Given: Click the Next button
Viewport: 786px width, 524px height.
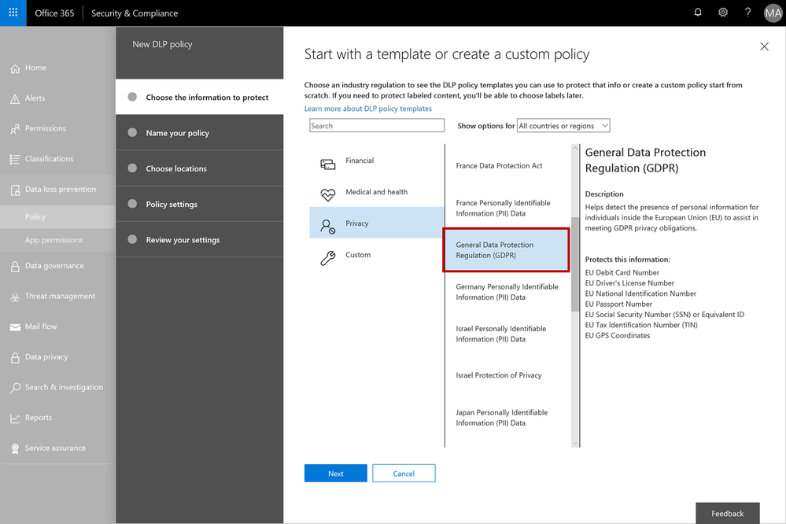Looking at the screenshot, I should [335, 474].
